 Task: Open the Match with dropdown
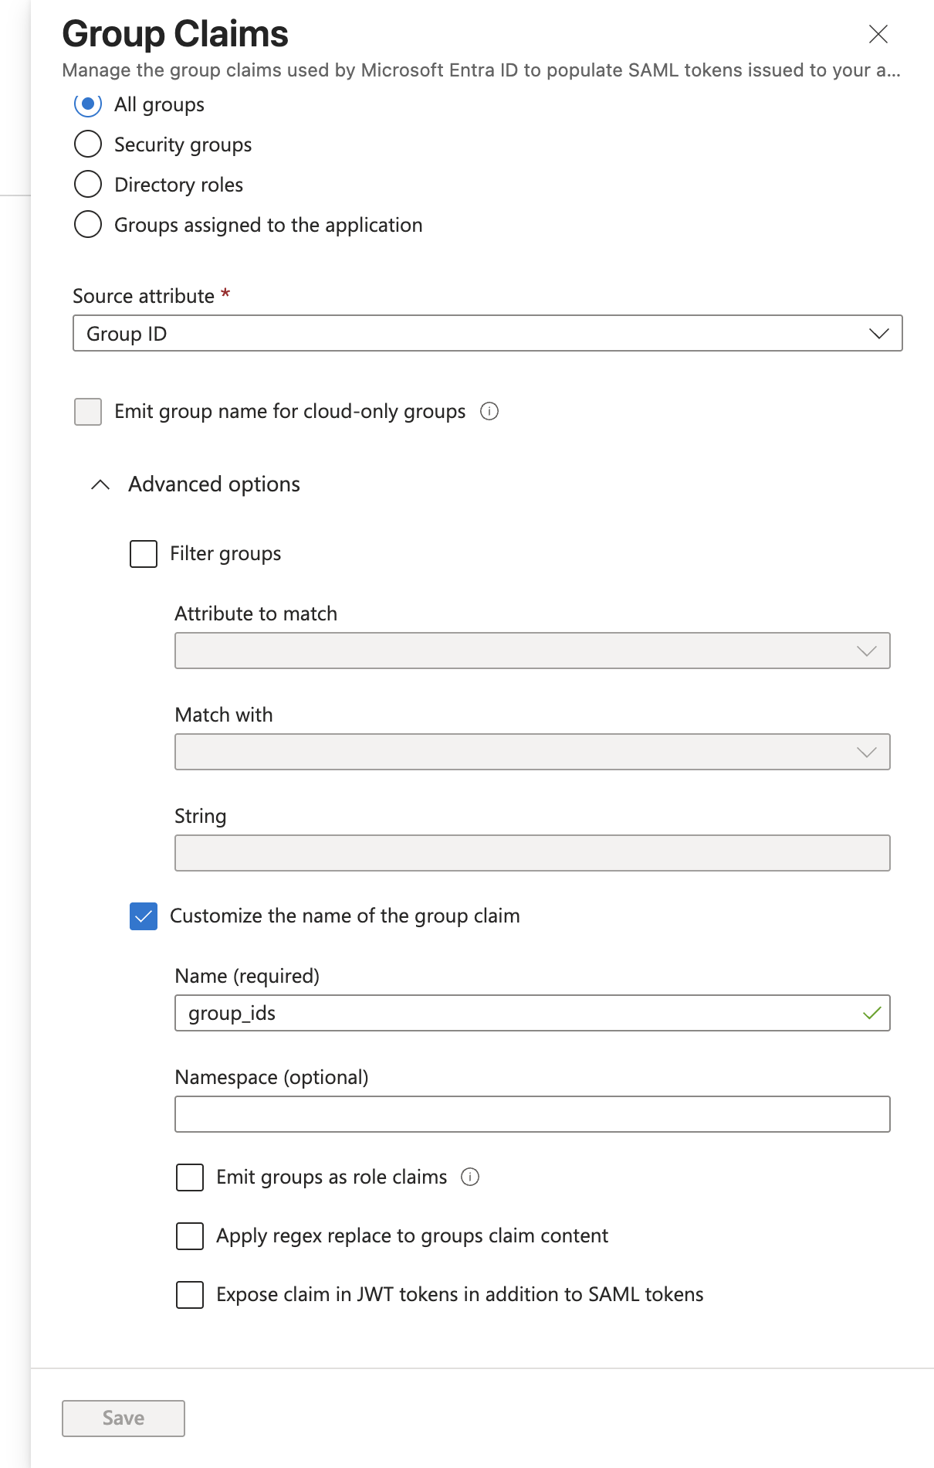pyautogui.click(x=533, y=752)
